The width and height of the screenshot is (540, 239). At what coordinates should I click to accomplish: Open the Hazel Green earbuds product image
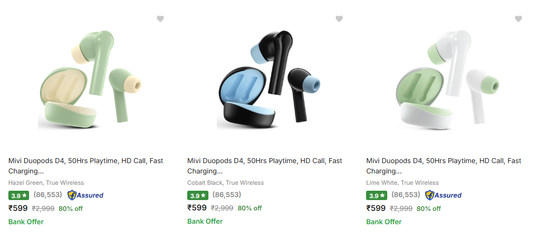tap(89, 79)
